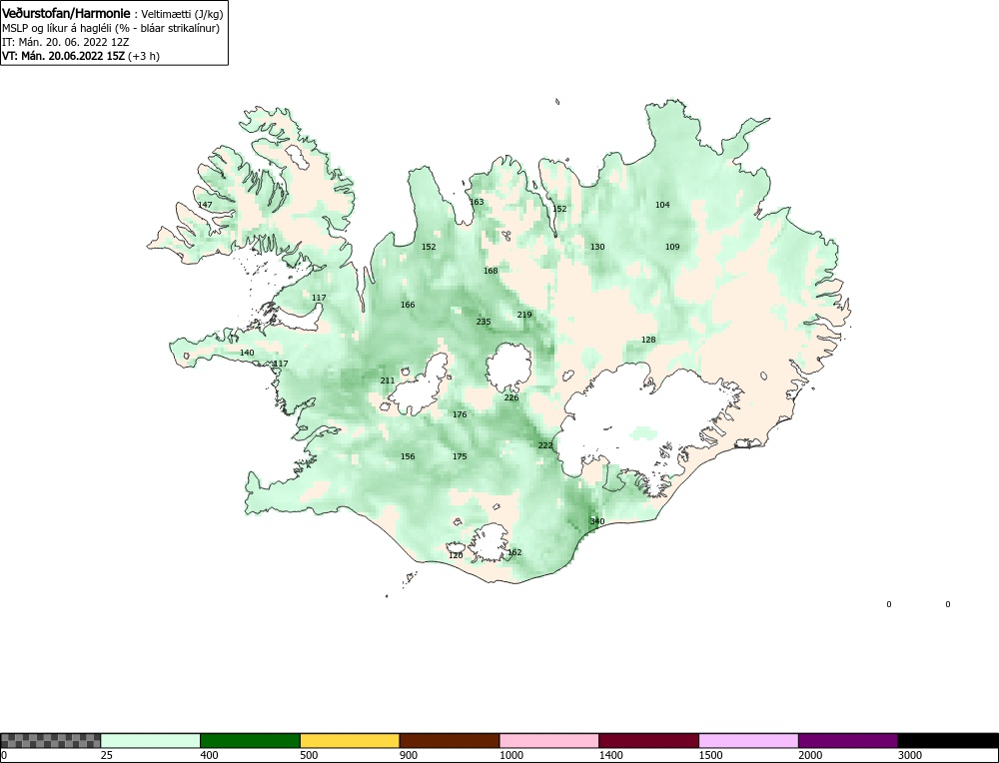Select the 156 map value
Screen dimensions: 999x763
click(x=408, y=456)
